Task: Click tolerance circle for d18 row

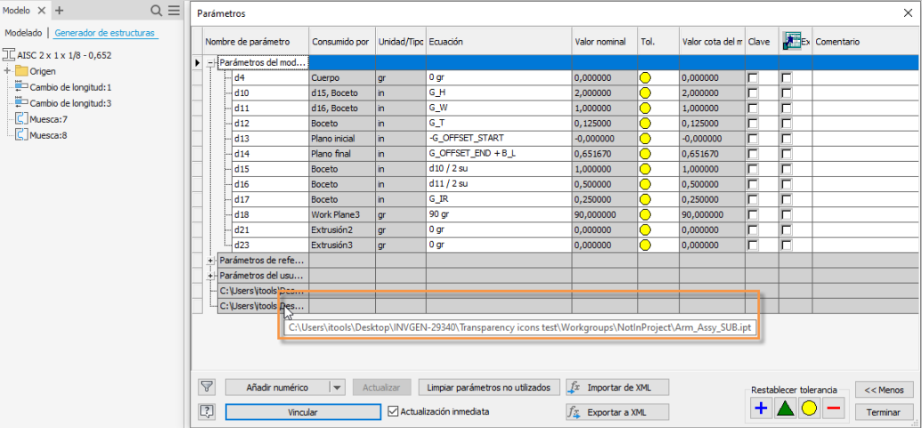Action: click(646, 214)
